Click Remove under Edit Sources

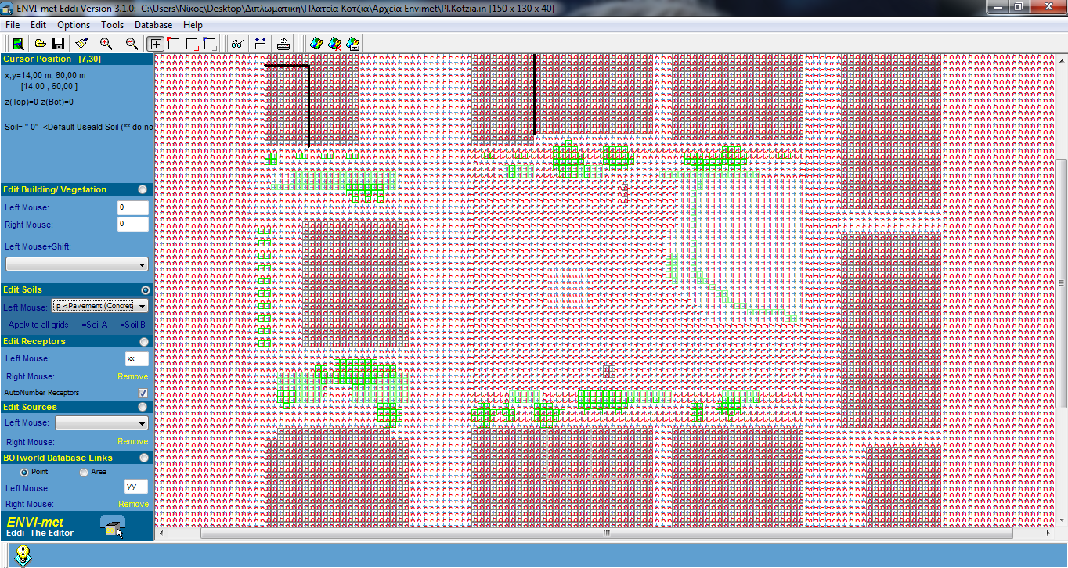coord(132,442)
